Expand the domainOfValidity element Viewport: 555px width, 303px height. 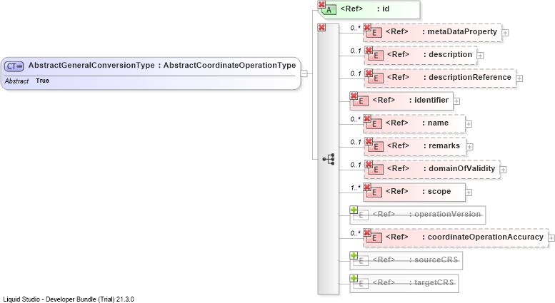click(x=504, y=170)
